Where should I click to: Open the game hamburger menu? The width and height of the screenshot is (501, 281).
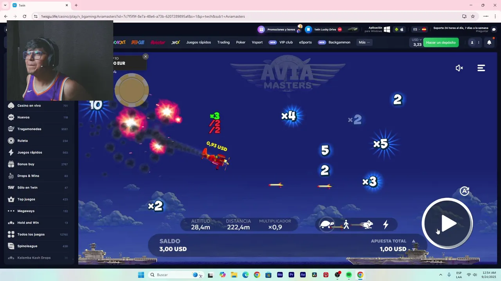(x=481, y=68)
